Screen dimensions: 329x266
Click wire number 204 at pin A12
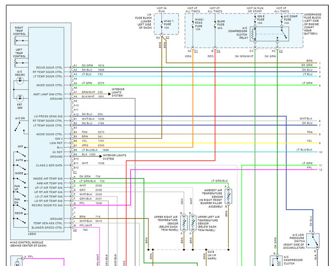point(100,114)
